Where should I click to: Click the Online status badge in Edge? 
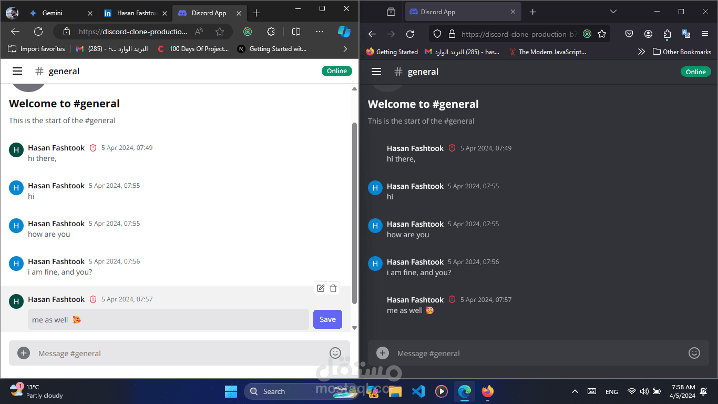click(337, 71)
